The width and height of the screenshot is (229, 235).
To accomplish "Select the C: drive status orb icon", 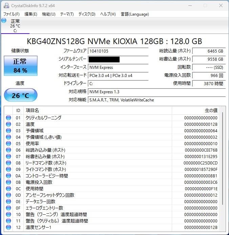I will (x=4, y=21).
